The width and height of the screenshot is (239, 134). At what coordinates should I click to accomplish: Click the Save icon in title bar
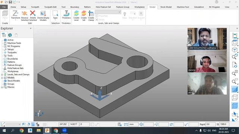tap(10, 2)
